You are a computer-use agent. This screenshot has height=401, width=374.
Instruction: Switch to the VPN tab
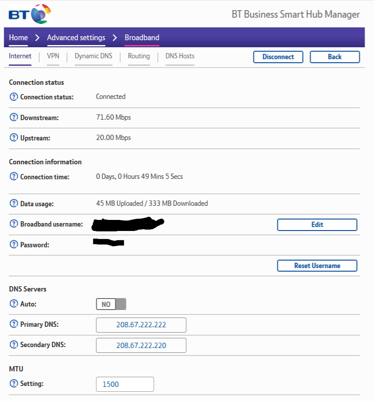(52, 56)
